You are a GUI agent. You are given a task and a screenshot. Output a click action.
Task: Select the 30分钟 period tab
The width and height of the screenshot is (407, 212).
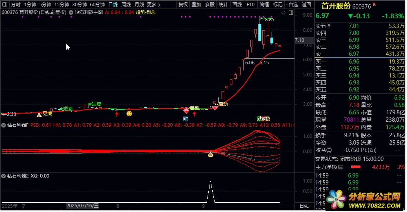(x=80, y=4)
